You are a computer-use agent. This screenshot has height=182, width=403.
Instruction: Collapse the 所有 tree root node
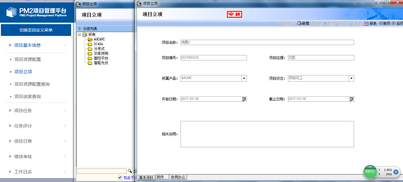click(x=80, y=35)
